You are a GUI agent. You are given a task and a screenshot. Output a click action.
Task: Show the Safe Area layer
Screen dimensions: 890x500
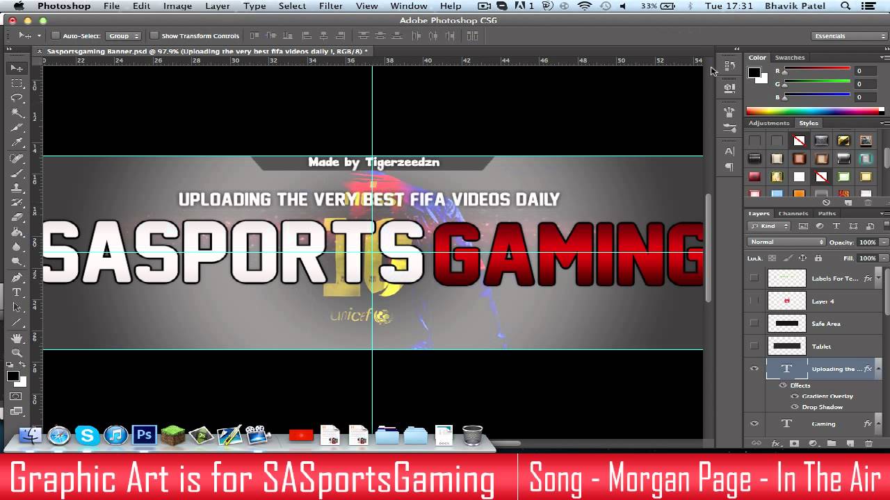click(754, 324)
